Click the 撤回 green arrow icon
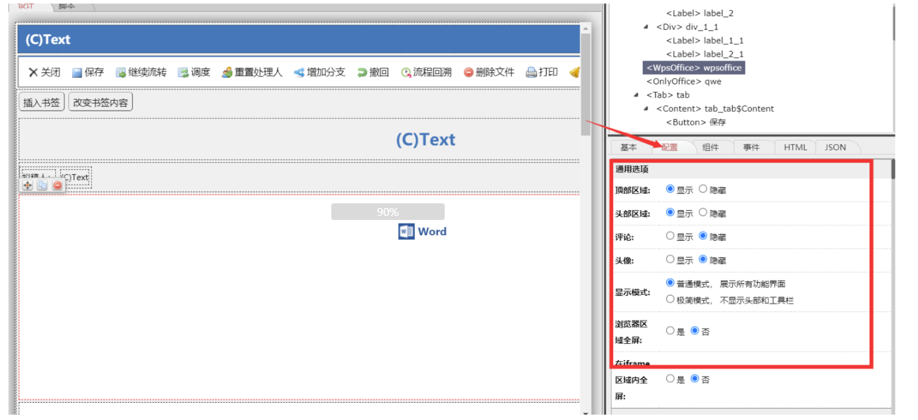The width and height of the screenshot is (918, 420). point(362,73)
